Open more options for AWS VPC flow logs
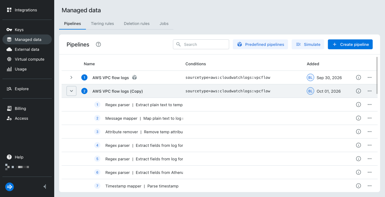The height and width of the screenshot is (197, 385). (370, 78)
